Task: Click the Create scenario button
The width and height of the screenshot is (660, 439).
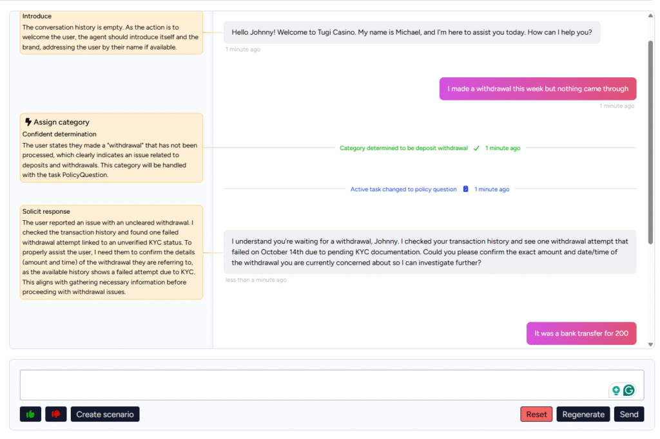Action: 105,415
